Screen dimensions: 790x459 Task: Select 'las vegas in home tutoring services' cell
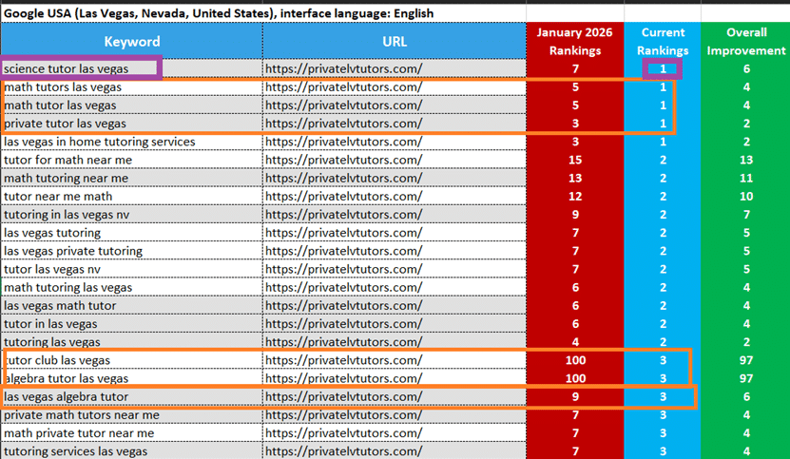[131, 142]
